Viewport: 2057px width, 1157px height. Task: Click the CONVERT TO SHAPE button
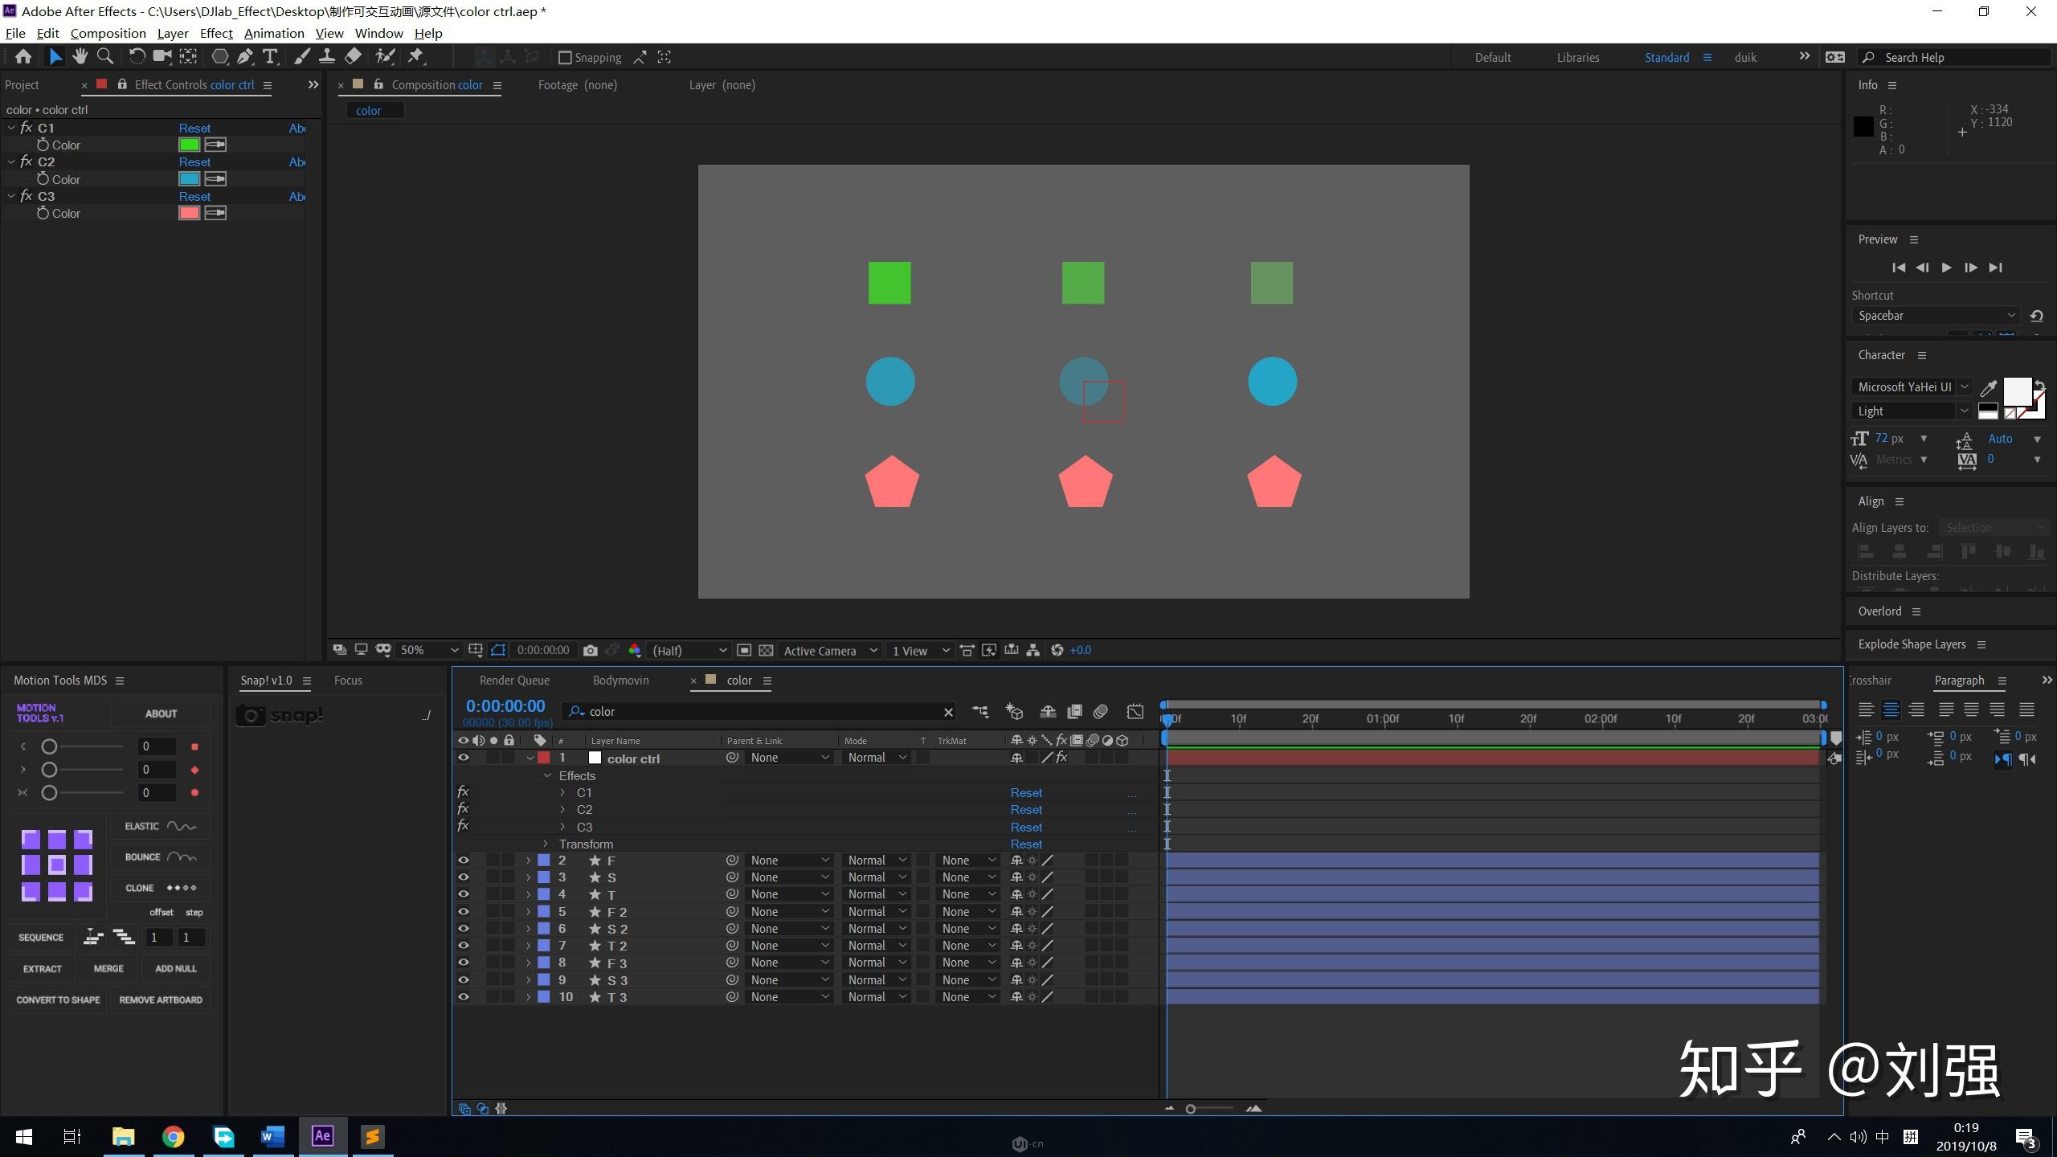58,1000
